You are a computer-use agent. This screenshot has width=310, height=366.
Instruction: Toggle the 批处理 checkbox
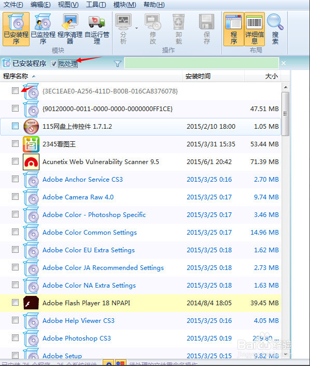click(53, 63)
